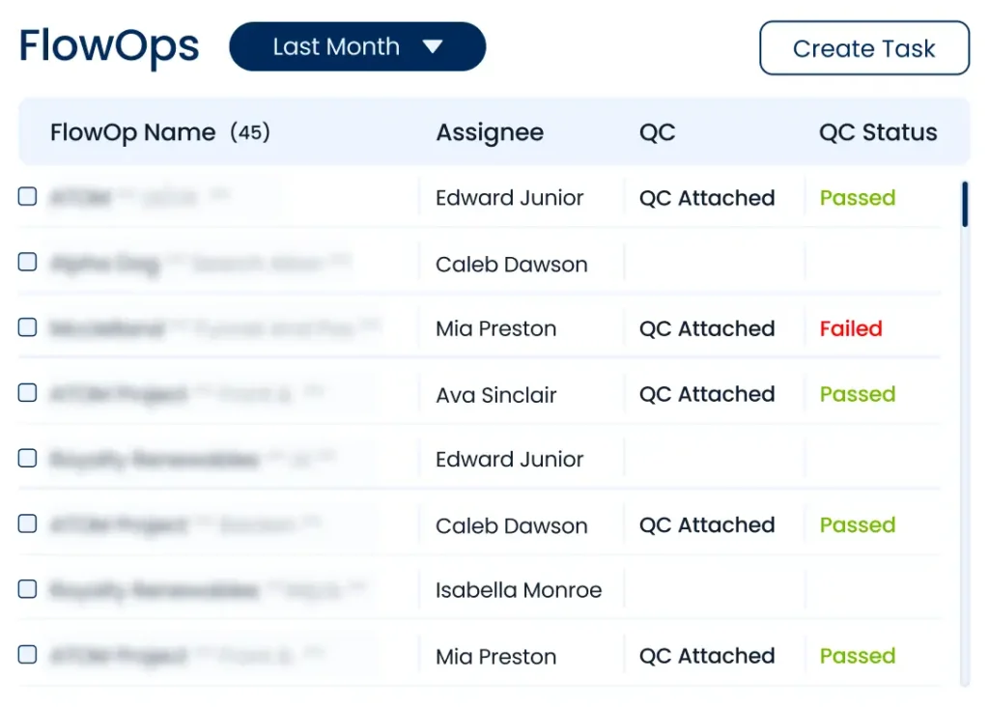Click the vertical scrollbar thumb of the table
Viewport: 989px width, 707px height.
click(964, 203)
